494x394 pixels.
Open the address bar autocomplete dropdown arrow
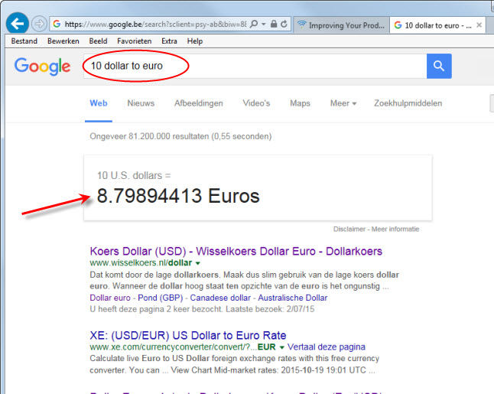point(263,24)
